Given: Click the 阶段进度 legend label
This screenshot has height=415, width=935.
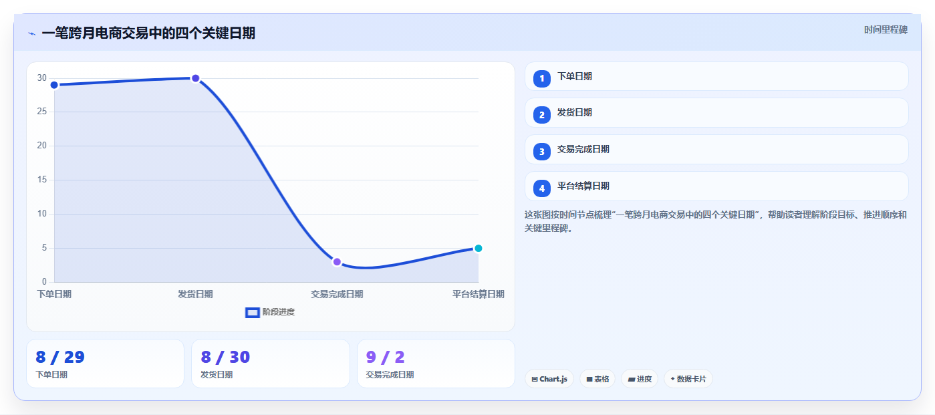Looking at the screenshot, I should click(x=279, y=312).
